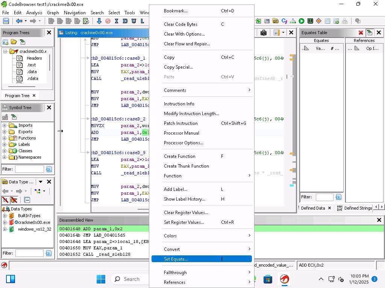
Task: Expand the Functions node in Symbol Tree
Action: coord(5,138)
